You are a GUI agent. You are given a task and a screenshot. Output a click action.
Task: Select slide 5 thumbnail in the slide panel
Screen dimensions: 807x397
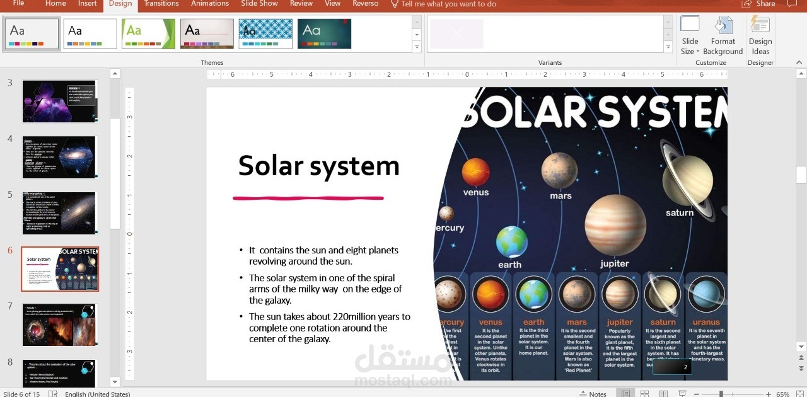point(60,213)
